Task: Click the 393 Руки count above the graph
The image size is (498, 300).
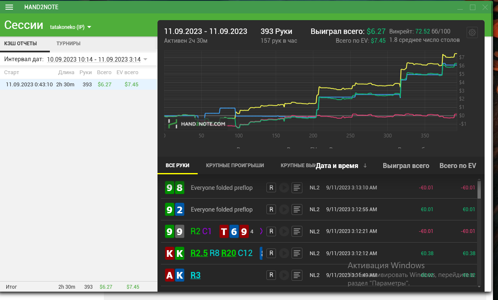Action: click(276, 31)
